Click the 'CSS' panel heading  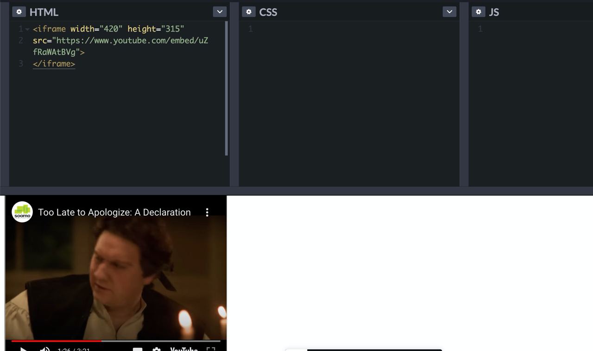coord(268,12)
